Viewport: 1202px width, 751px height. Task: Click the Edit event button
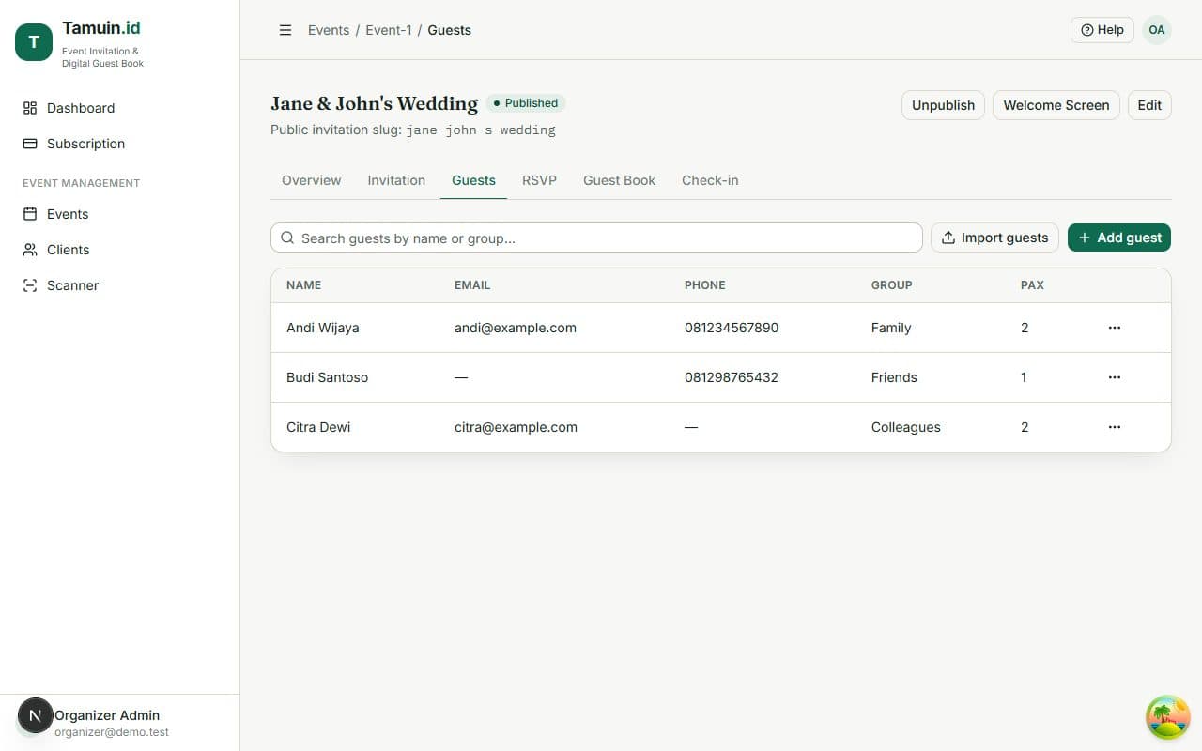[x=1149, y=105]
